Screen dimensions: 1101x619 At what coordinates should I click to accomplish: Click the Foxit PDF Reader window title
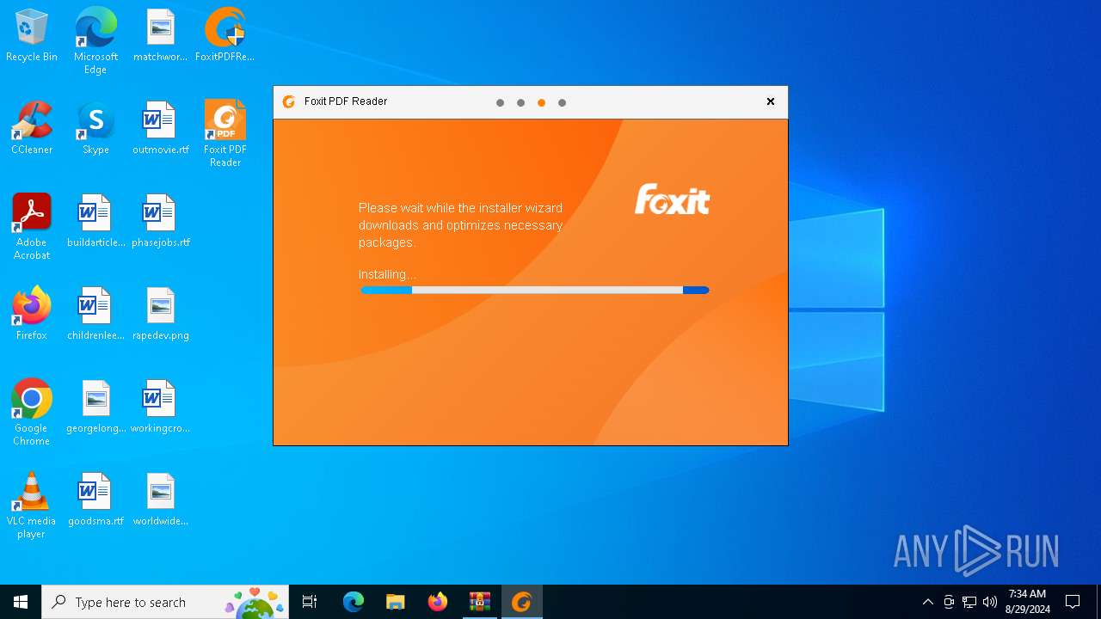coord(346,101)
